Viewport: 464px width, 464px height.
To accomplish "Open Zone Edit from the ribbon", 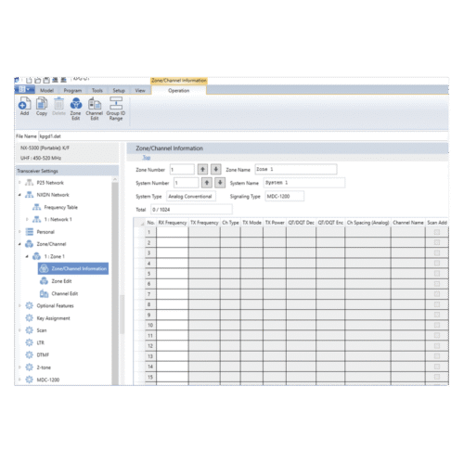I will click(x=76, y=109).
